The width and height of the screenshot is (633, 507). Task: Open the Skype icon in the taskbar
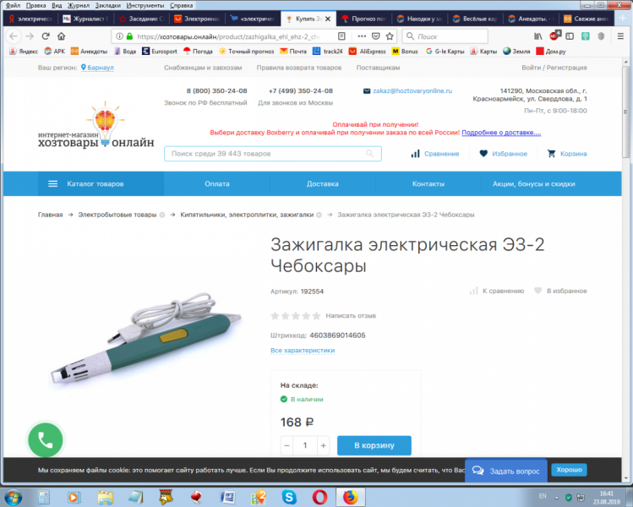[x=290, y=496]
